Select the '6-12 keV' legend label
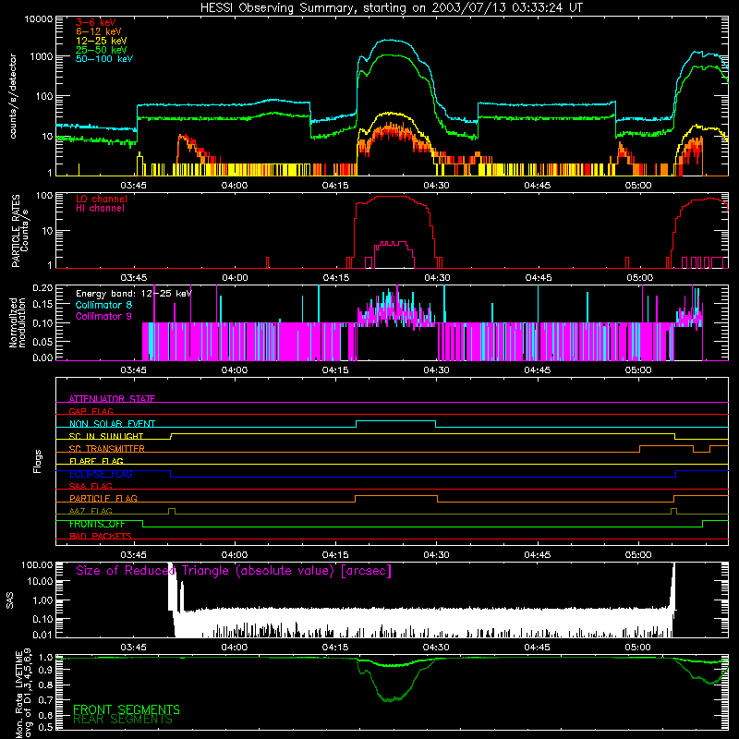Viewport: 739px width, 739px height. point(99,31)
